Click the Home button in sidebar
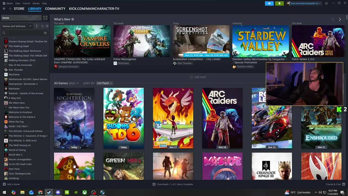 pos(21,18)
